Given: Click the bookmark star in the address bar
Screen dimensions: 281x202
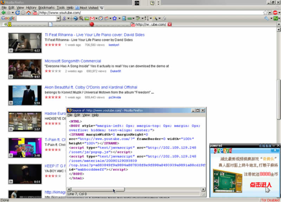Looking at the screenshot, I should tap(265, 13).
